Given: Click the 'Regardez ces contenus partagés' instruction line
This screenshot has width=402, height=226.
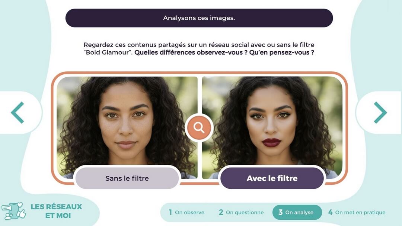Looking at the screenshot, I should (199, 45).
